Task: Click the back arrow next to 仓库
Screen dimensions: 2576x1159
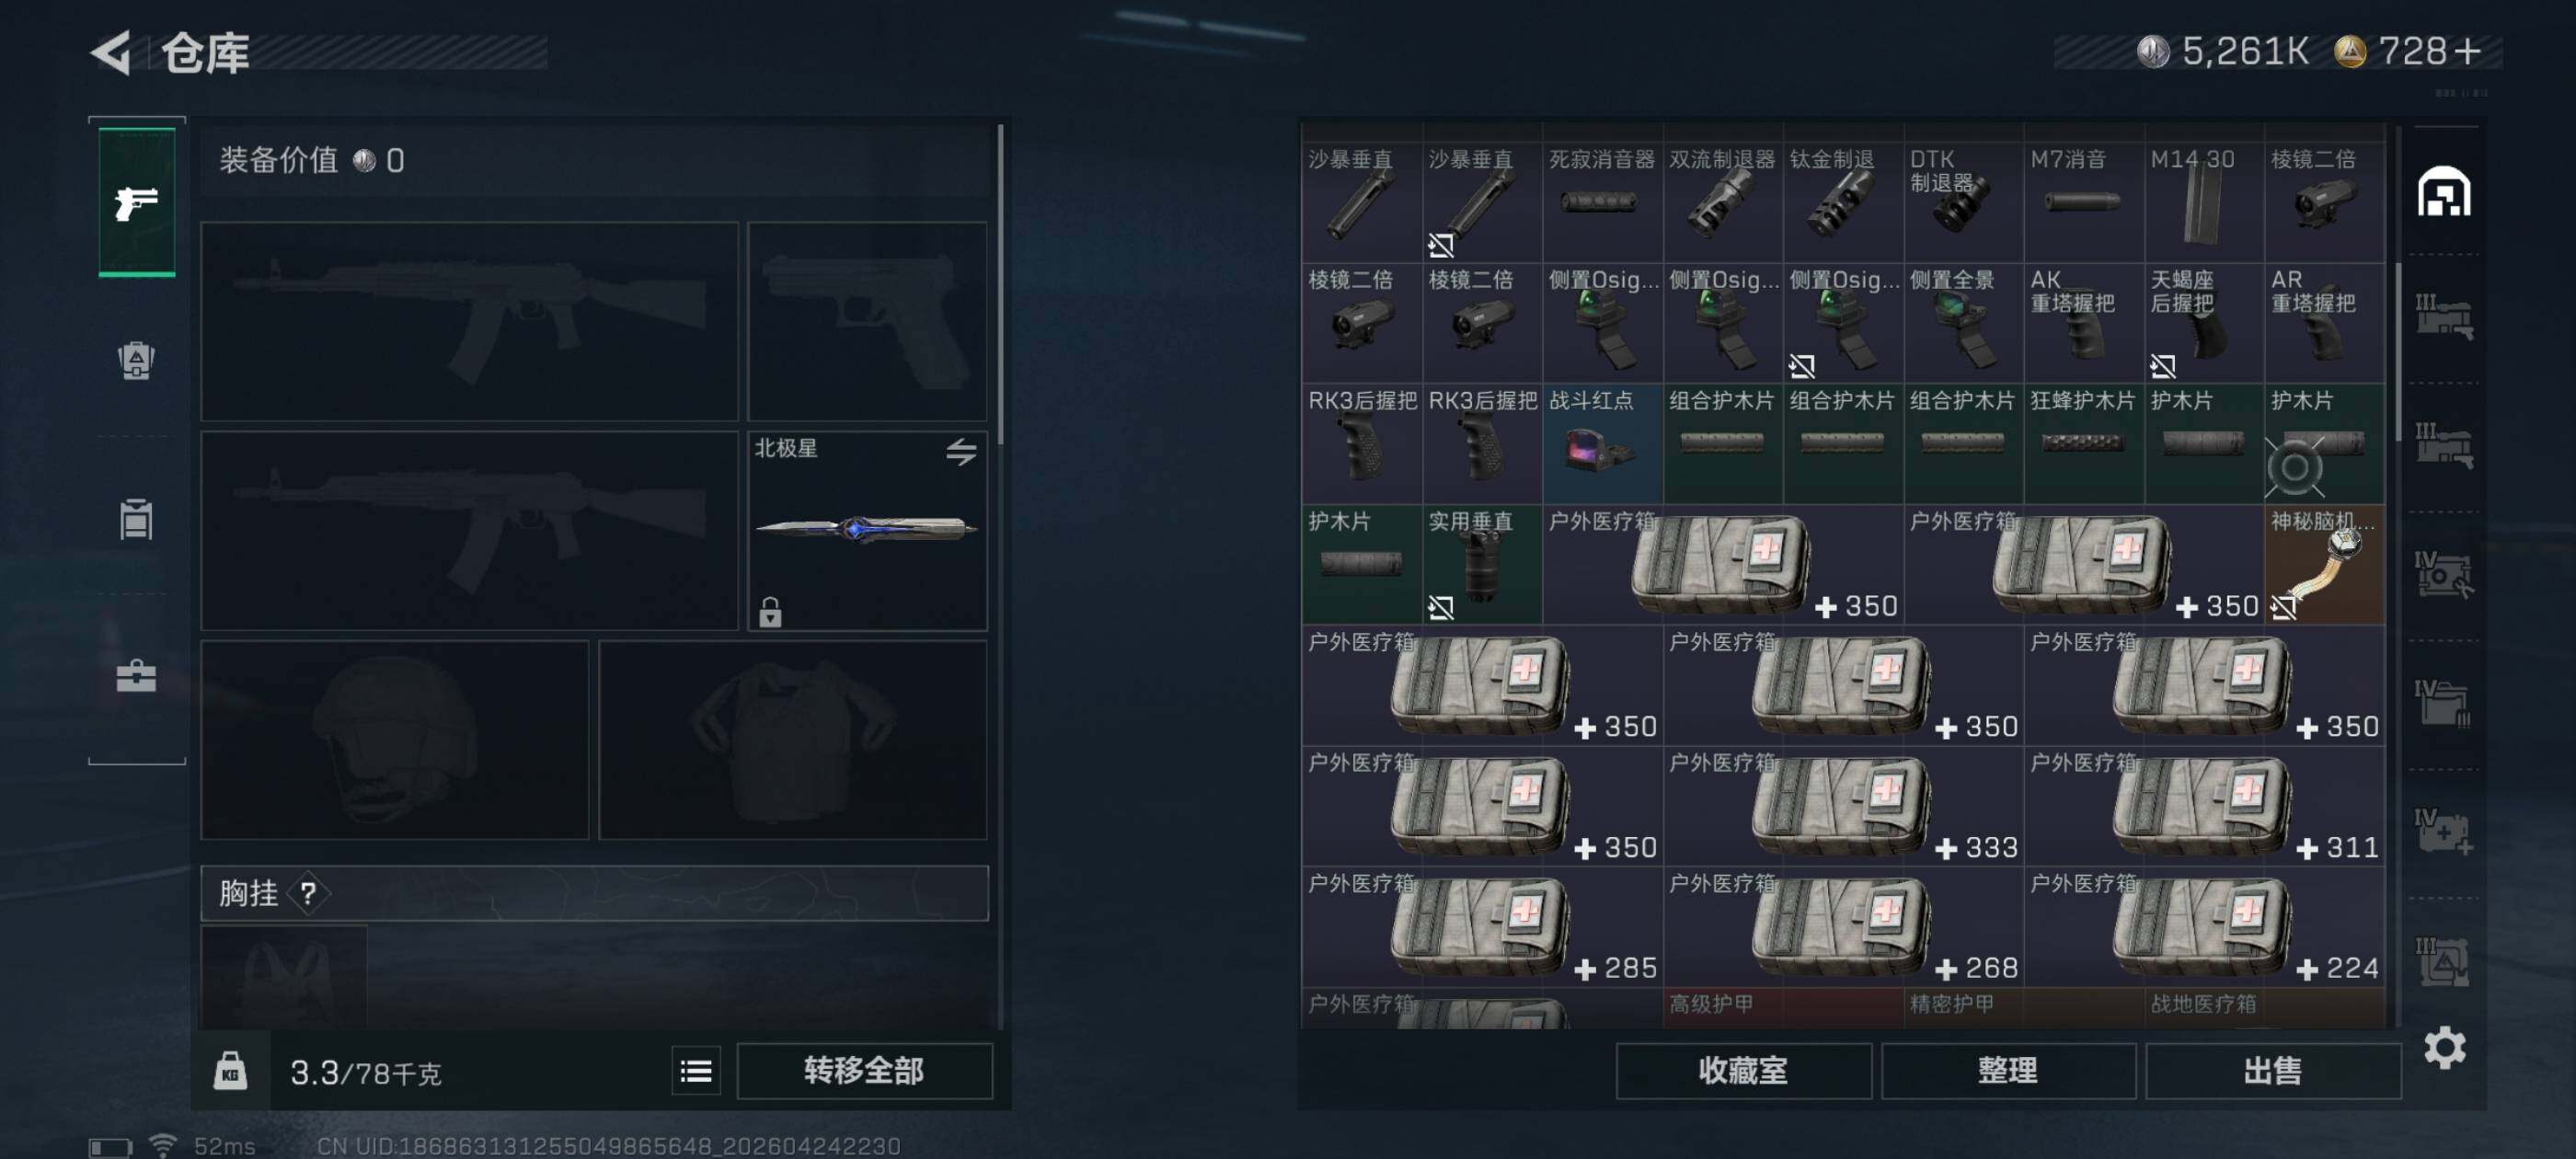Action: point(111,52)
